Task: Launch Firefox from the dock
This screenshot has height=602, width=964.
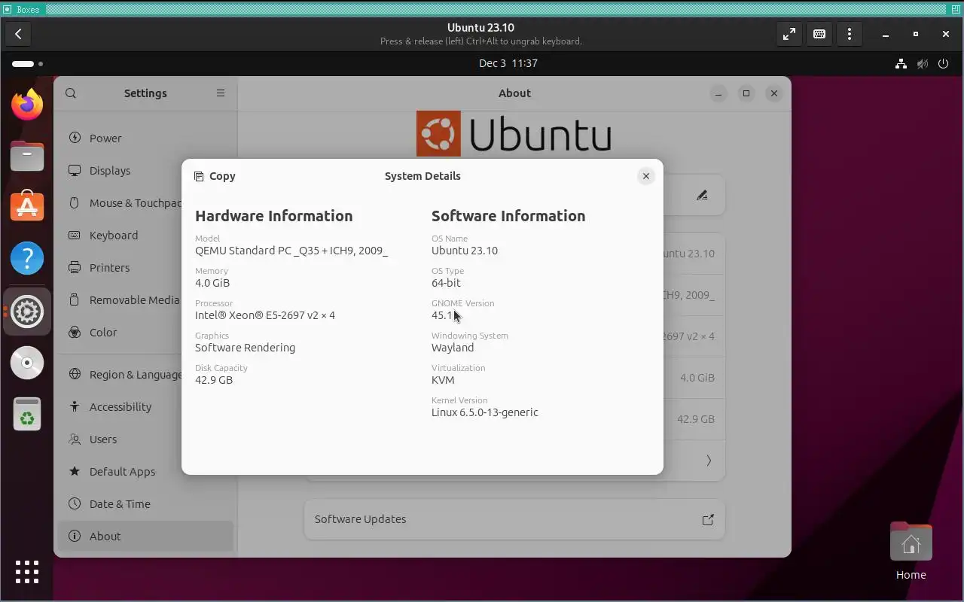Action: point(27,105)
